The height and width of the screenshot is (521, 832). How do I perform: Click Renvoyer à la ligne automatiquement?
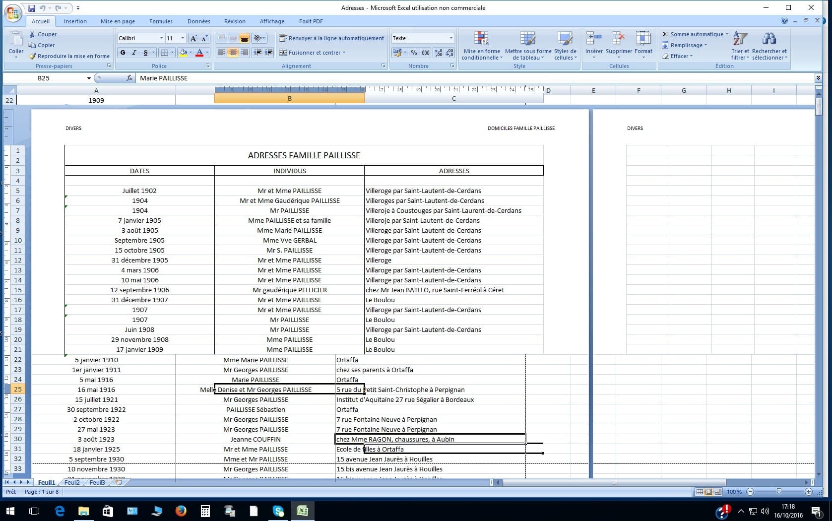tap(331, 38)
